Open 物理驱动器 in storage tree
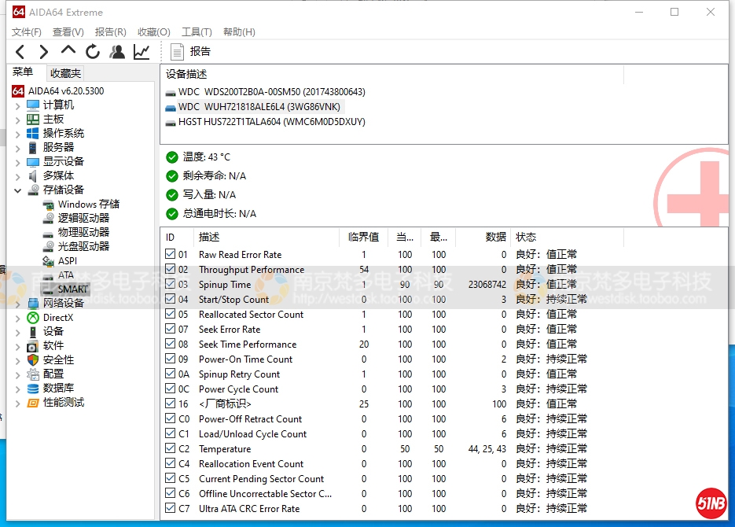Screen dimensions: 735x527 click(83, 232)
